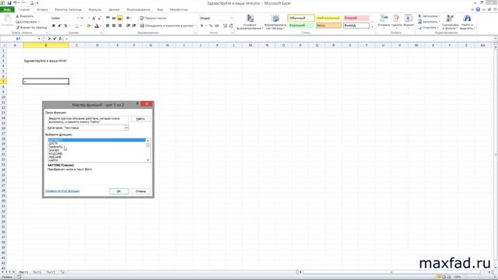The height and width of the screenshot is (280, 498).
Task: Click the fx insert function icon
Action: (60, 39)
